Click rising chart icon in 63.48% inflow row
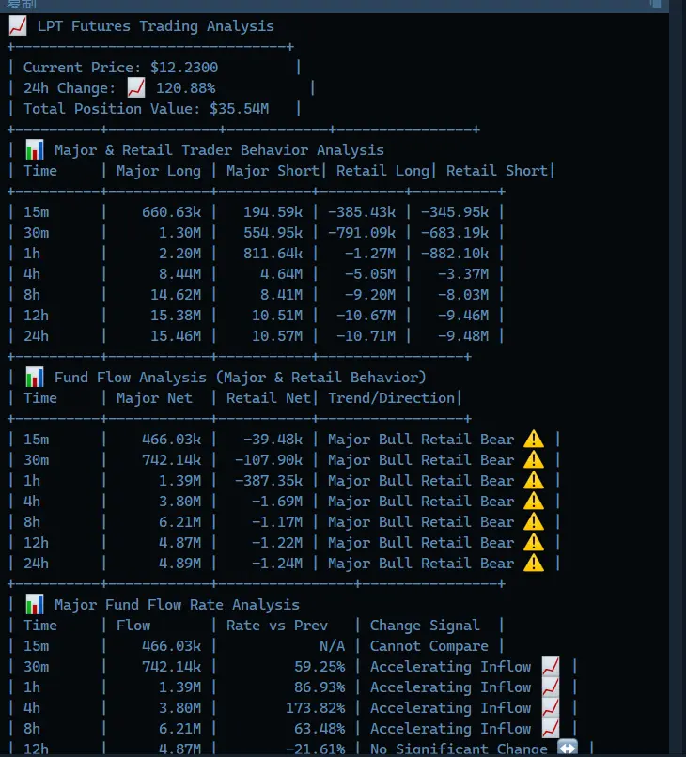 [x=551, y=729]
